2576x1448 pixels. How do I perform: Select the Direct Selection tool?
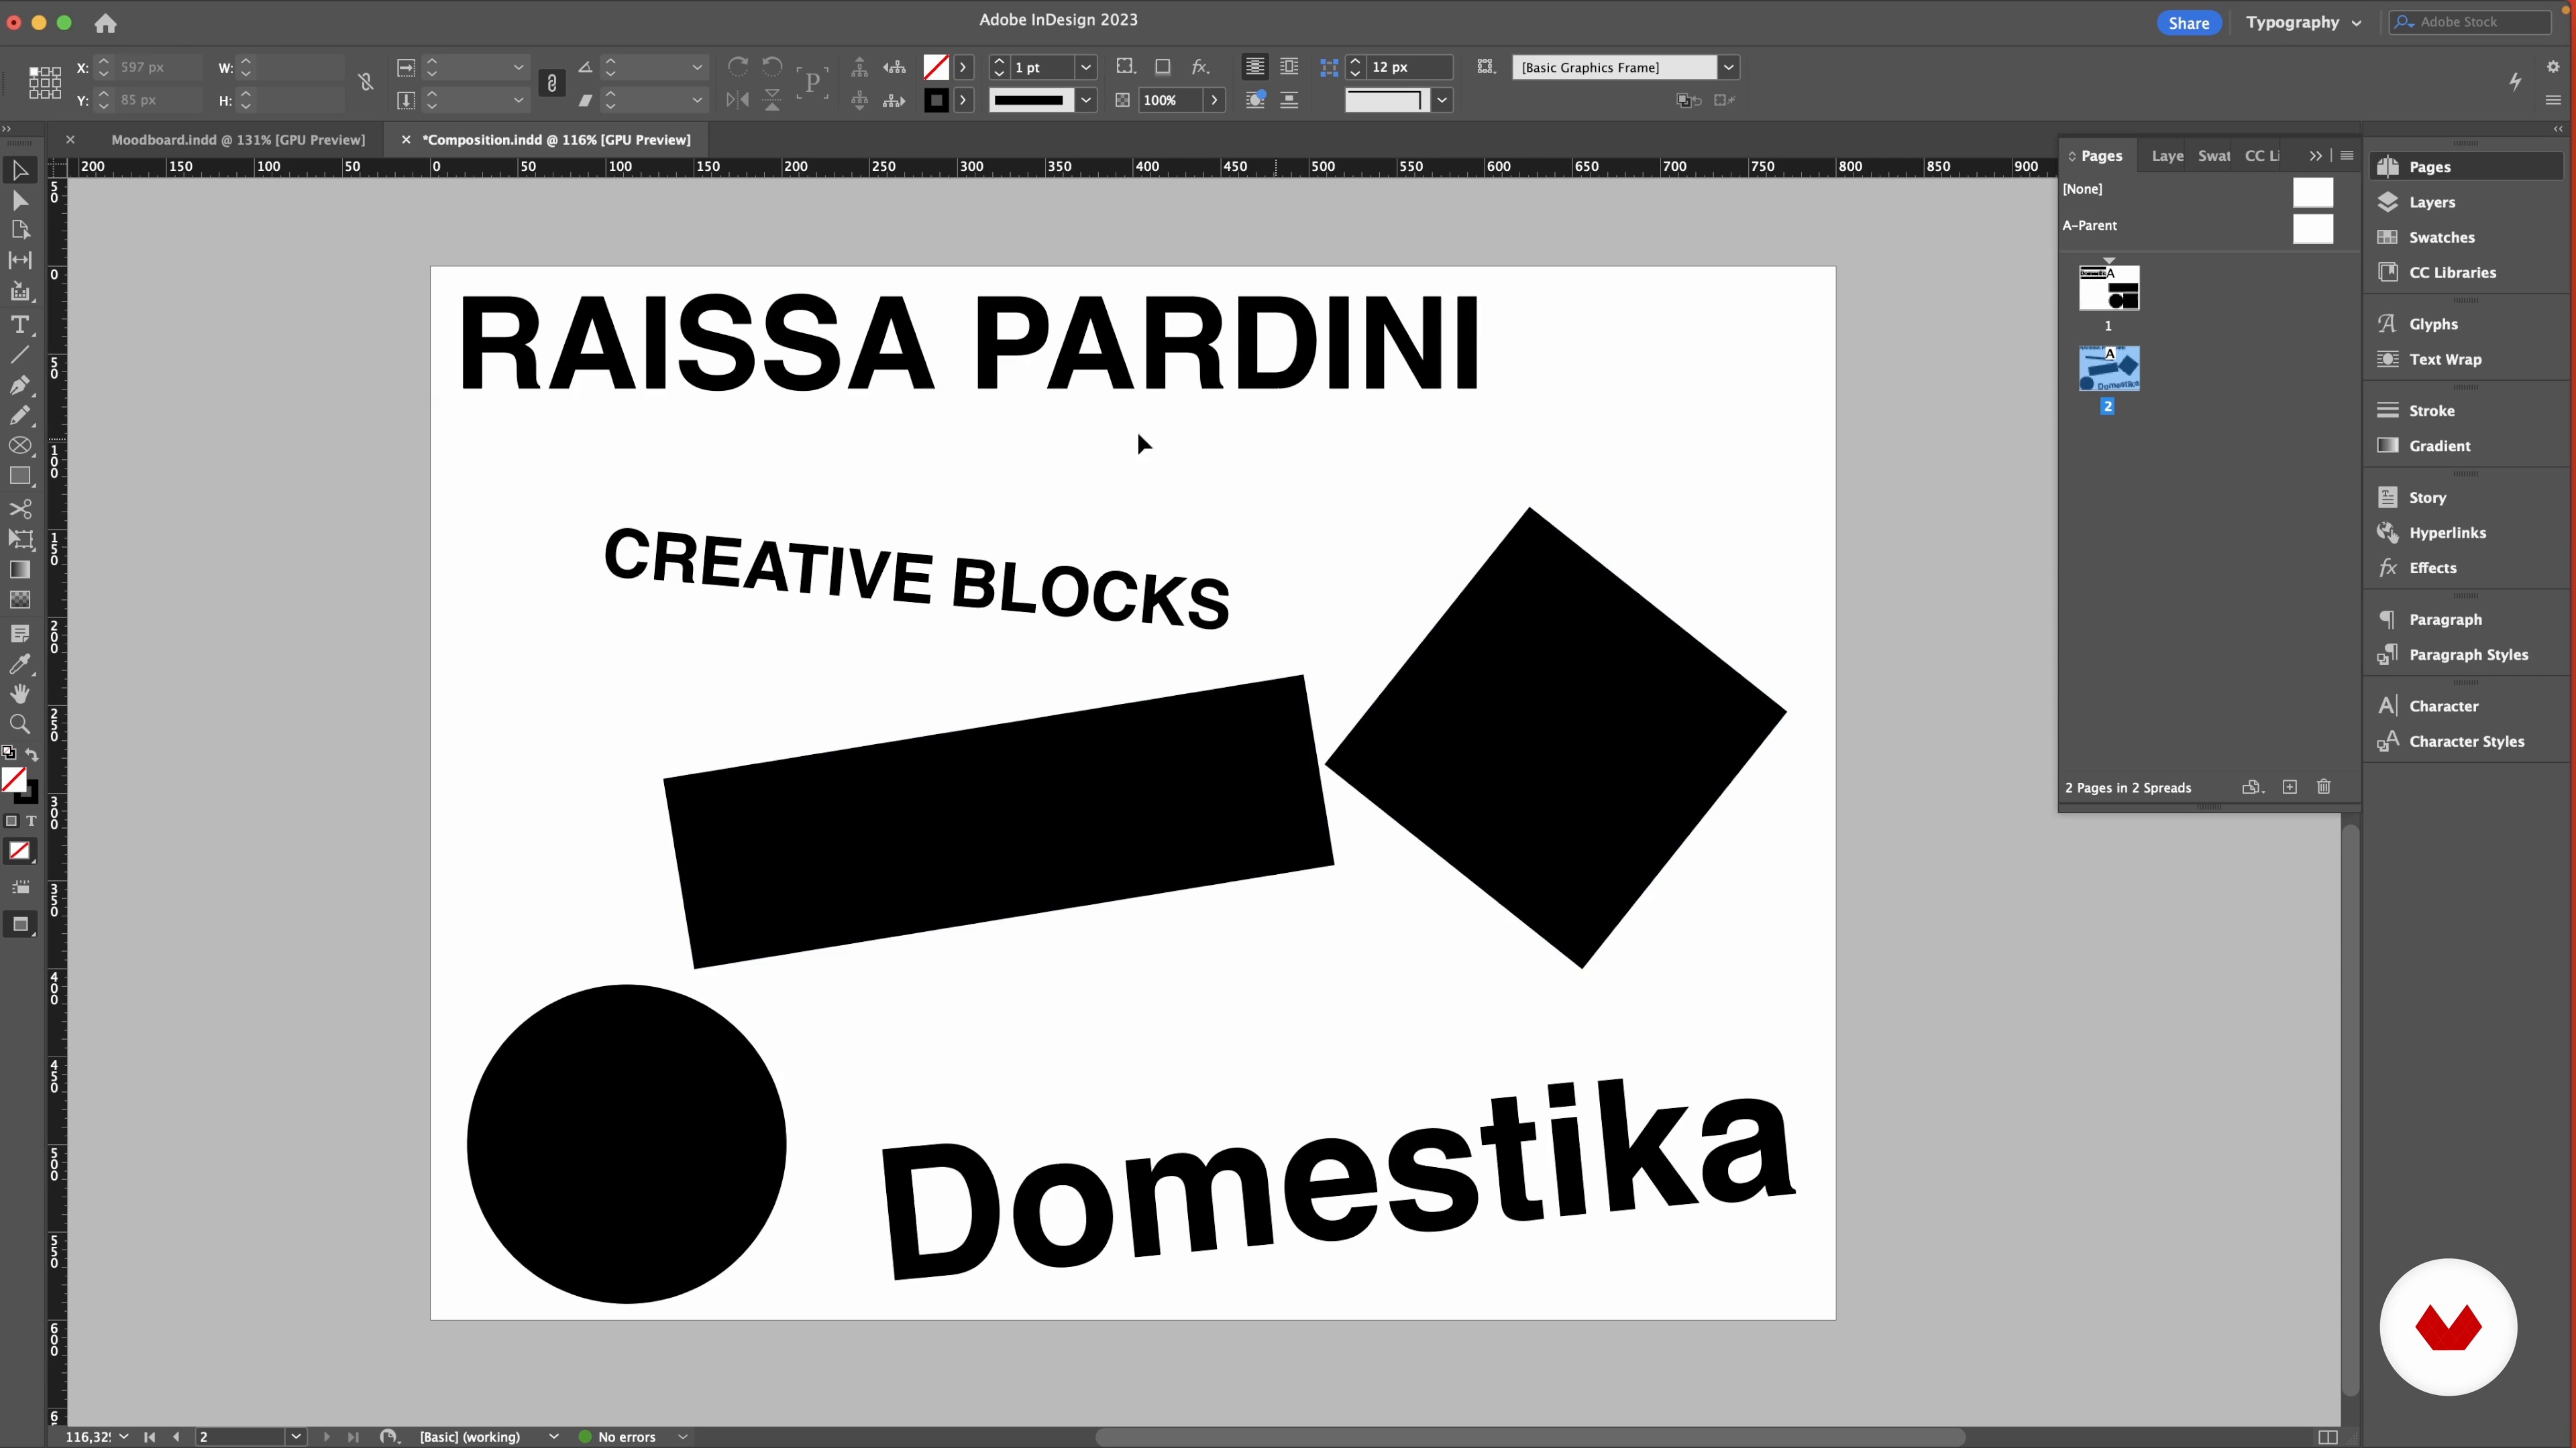pyautogui.click(x=19, y=201)
